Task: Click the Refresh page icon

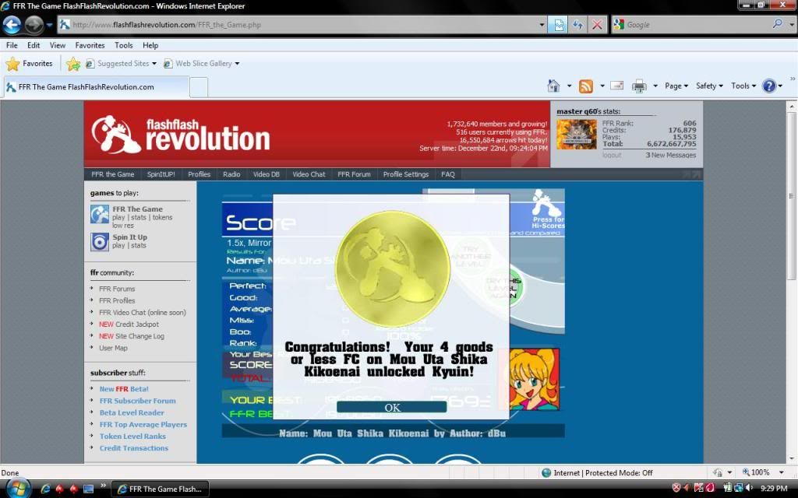Action: pyautogui.click(x=577, y=25)
